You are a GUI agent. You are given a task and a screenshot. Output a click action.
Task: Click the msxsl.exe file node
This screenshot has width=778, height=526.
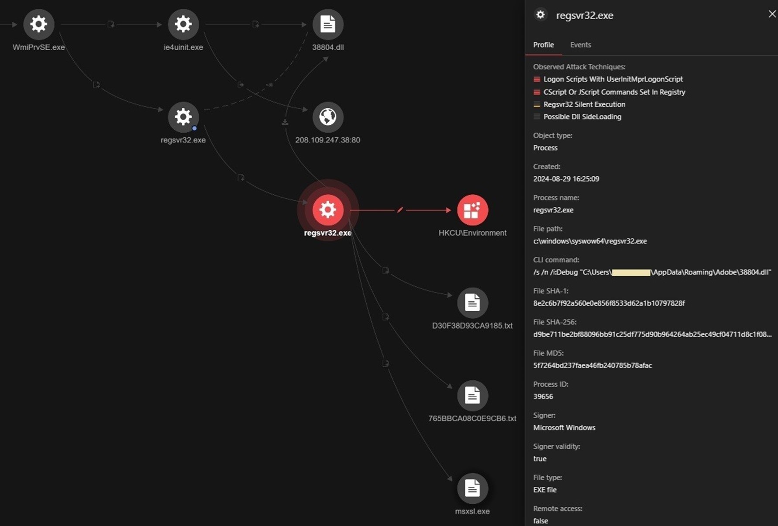(472, 488)
